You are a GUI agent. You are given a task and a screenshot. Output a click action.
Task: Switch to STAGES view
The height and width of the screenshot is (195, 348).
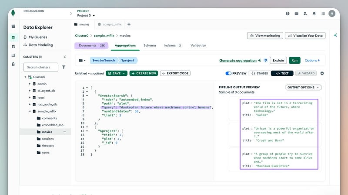(x=259, y=73)
